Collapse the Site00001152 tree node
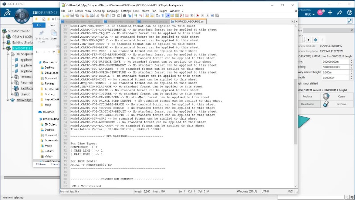Screen dimensions: 355x200 pyautogui.click(x=4, y=48)
